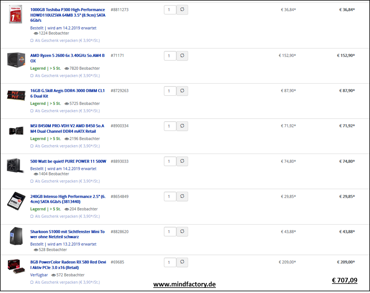Screen dimensions: 370x293
Task: Click refresh icon for Sharkoon S1000 case
Action: coord(182,232)
